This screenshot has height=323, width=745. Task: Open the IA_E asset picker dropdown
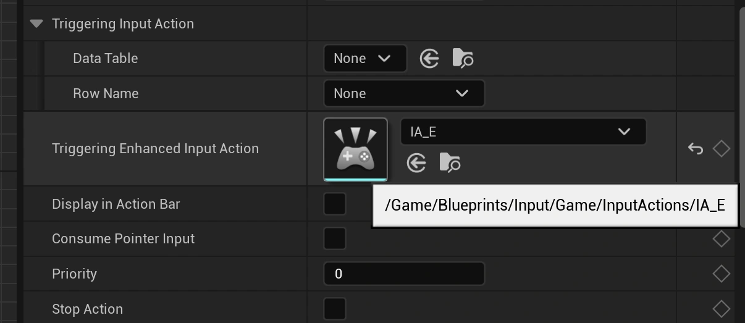coord(523,132)
